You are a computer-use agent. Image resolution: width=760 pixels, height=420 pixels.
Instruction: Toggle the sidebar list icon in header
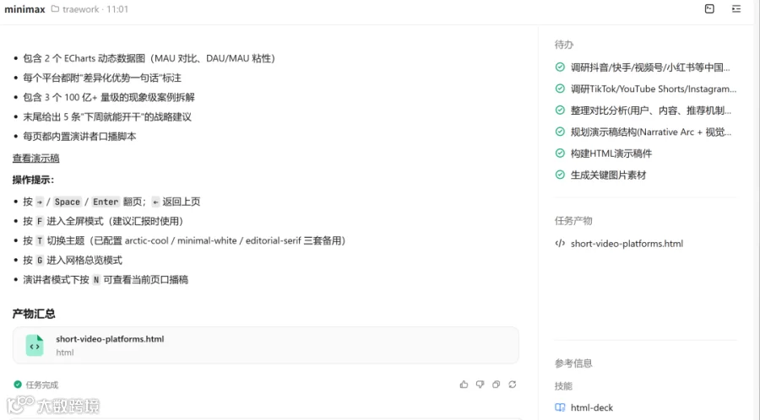[736, 8]
